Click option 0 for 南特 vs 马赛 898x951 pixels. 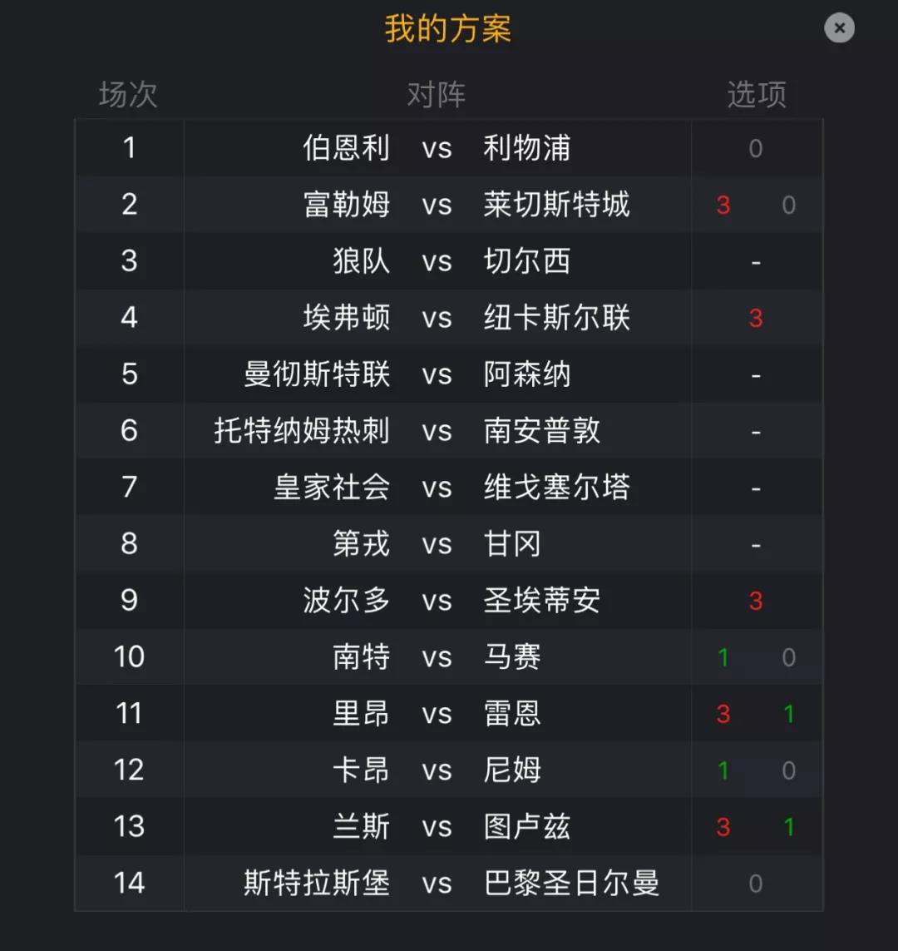(x=788, y=657)
